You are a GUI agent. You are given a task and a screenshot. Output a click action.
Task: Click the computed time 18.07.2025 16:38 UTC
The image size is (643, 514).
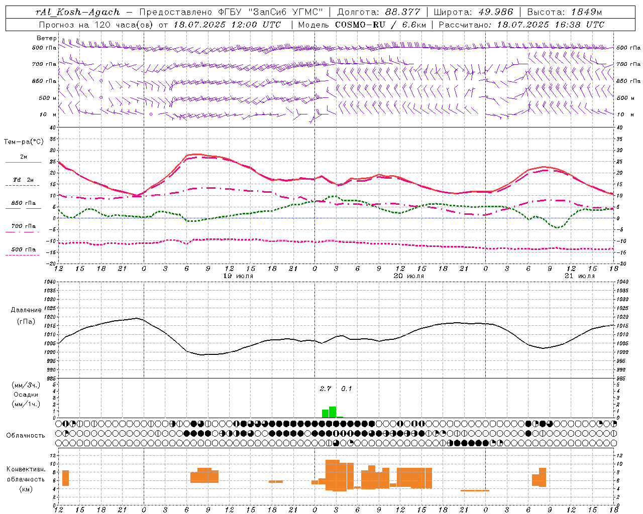551,25
